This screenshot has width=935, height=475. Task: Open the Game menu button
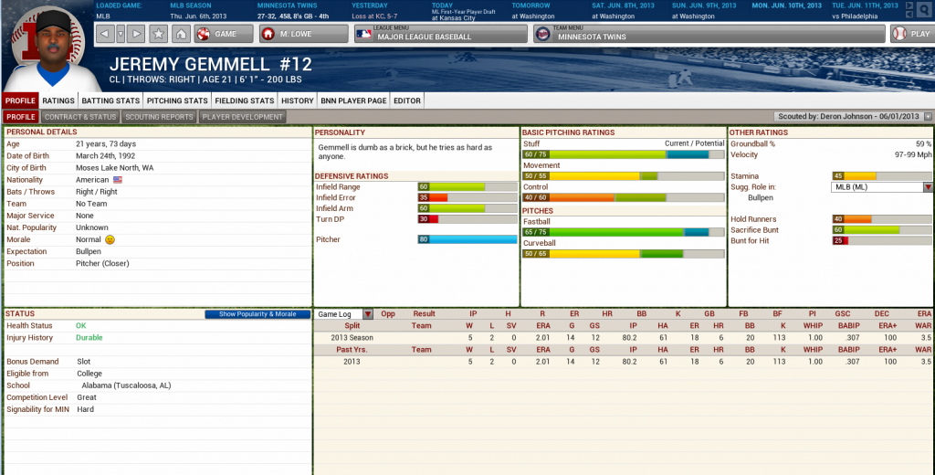[216, 35]
